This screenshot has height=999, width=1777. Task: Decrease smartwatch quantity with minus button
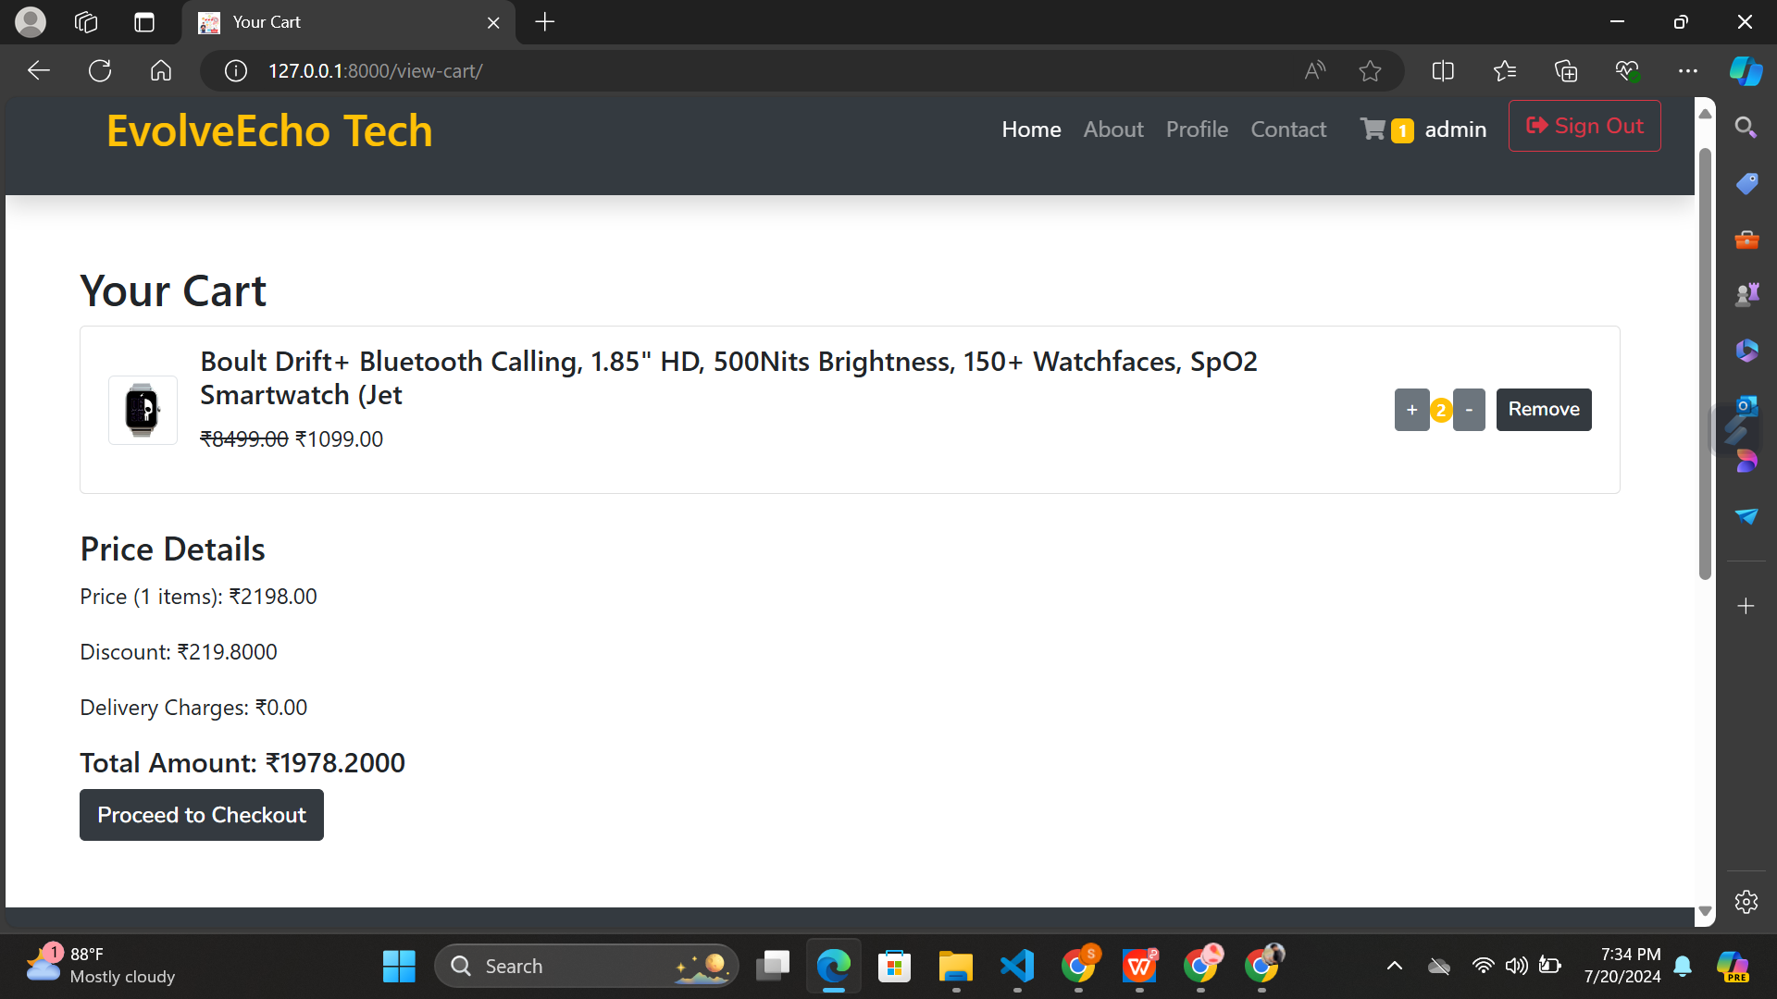[x=1469, y=410]
